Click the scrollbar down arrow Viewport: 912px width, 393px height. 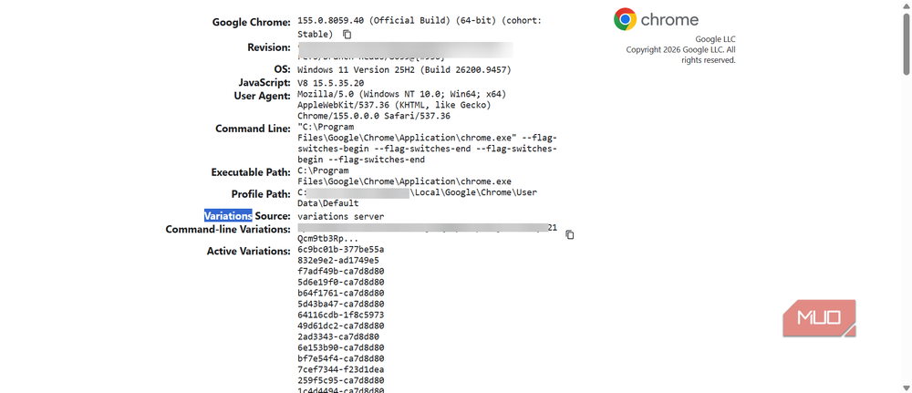tap(907, 388)
